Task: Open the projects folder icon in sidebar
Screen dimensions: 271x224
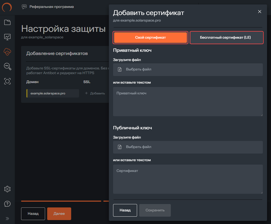Action: (x=7, y=22)
